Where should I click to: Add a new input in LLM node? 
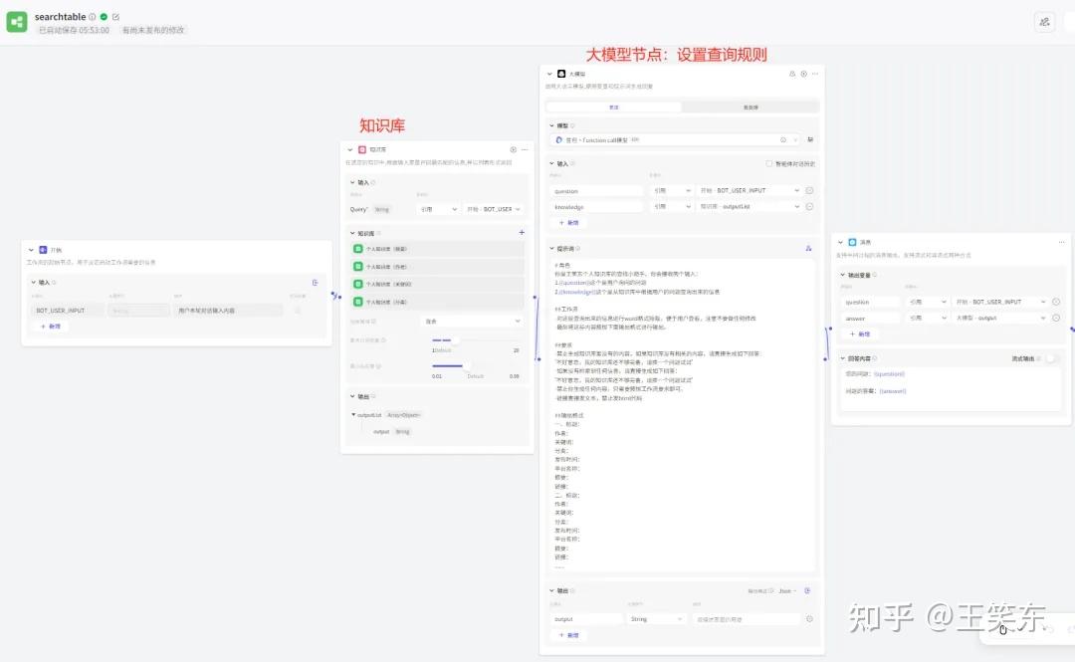pyautogui.click(x=569, y=223)
